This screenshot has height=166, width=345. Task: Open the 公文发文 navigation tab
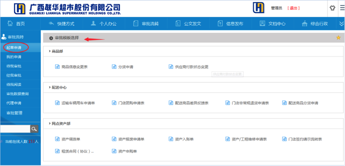point(192,23)
